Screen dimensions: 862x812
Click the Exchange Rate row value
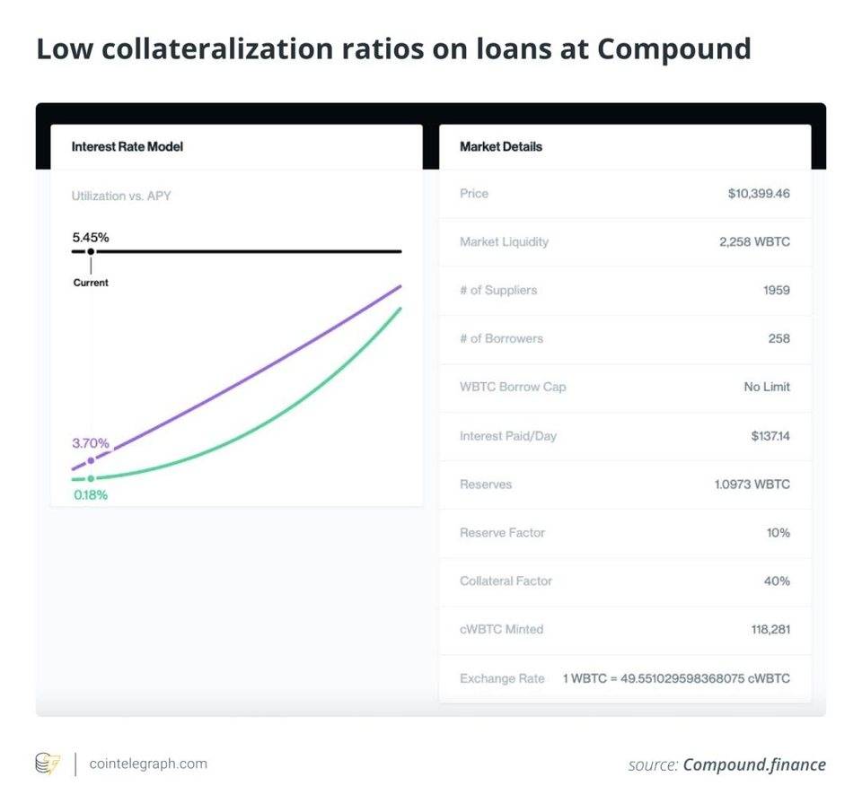(x=676, y=678)
